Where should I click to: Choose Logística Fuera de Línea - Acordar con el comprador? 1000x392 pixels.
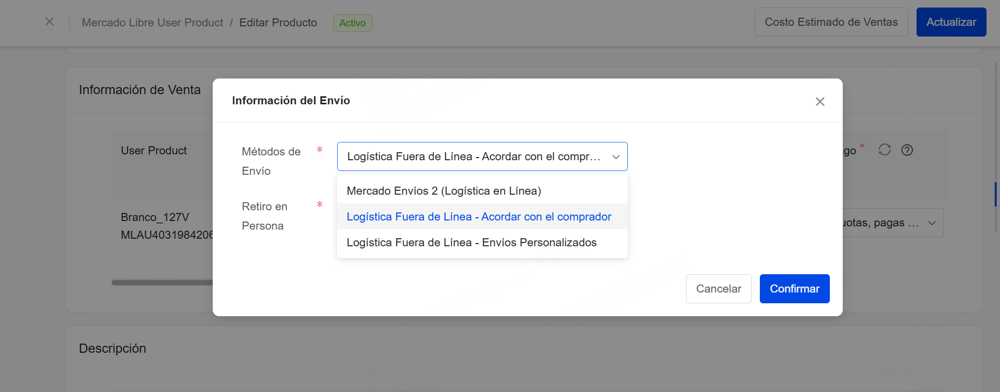pos(482,216)
